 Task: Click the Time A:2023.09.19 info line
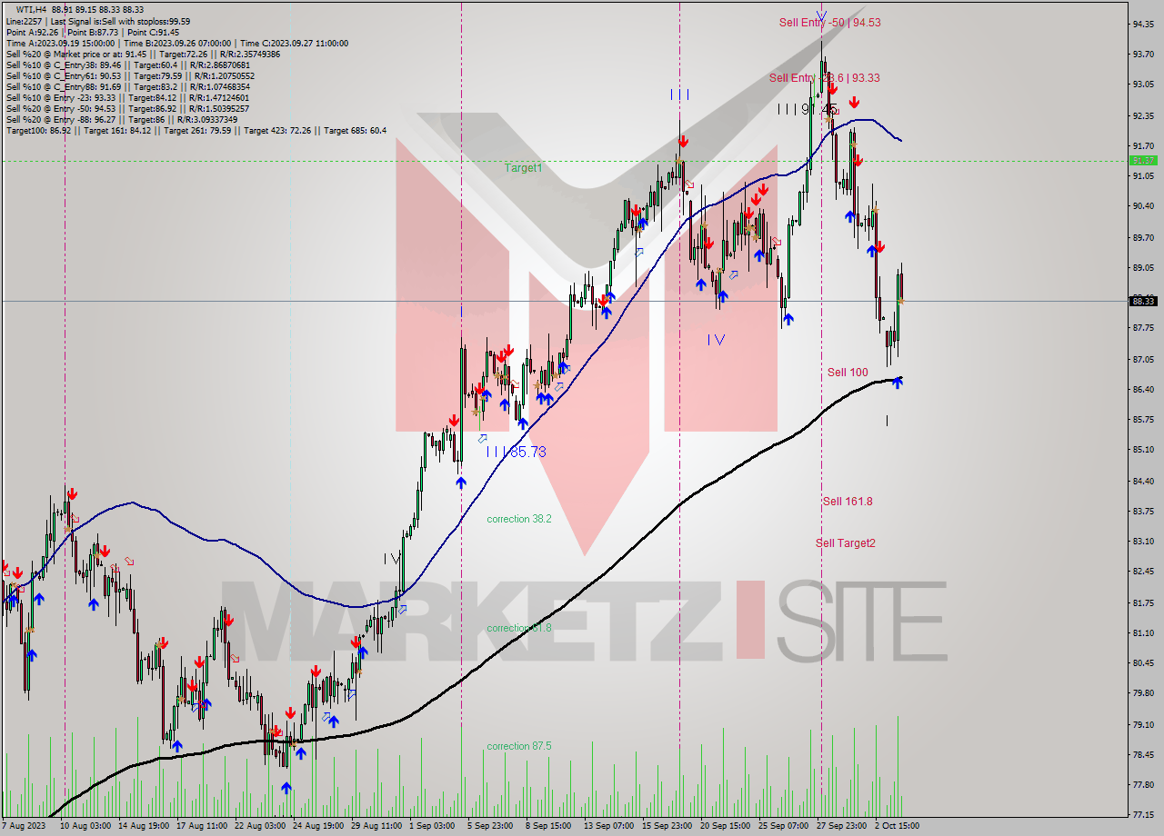[177, 43]
